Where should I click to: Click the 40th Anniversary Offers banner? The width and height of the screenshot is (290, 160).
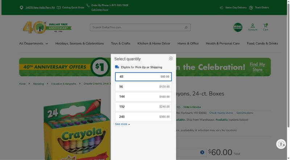point(145,67)
